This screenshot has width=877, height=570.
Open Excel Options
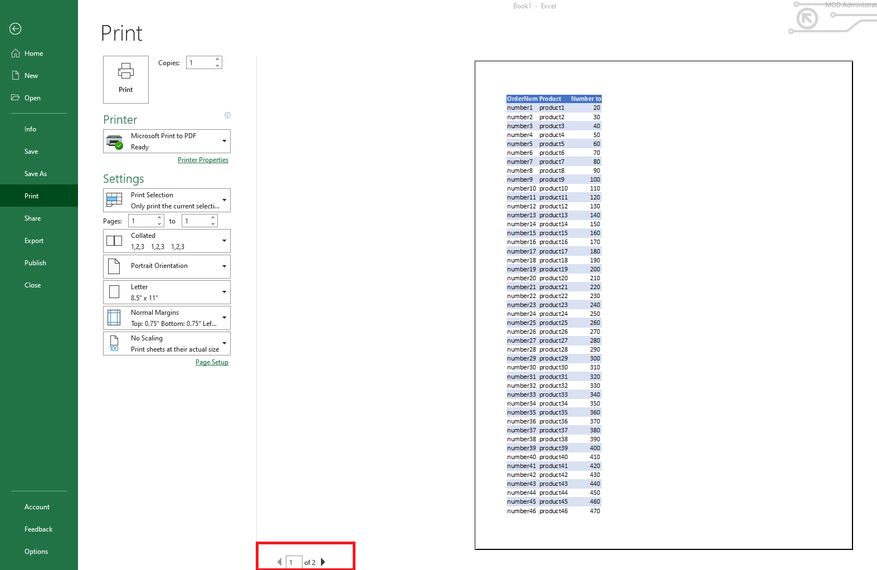tap(39, 552)
